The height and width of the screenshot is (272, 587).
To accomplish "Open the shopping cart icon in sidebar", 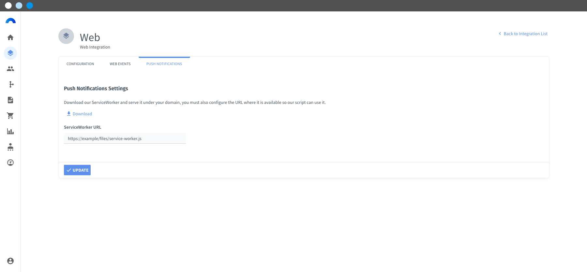I will click(10, 116).
